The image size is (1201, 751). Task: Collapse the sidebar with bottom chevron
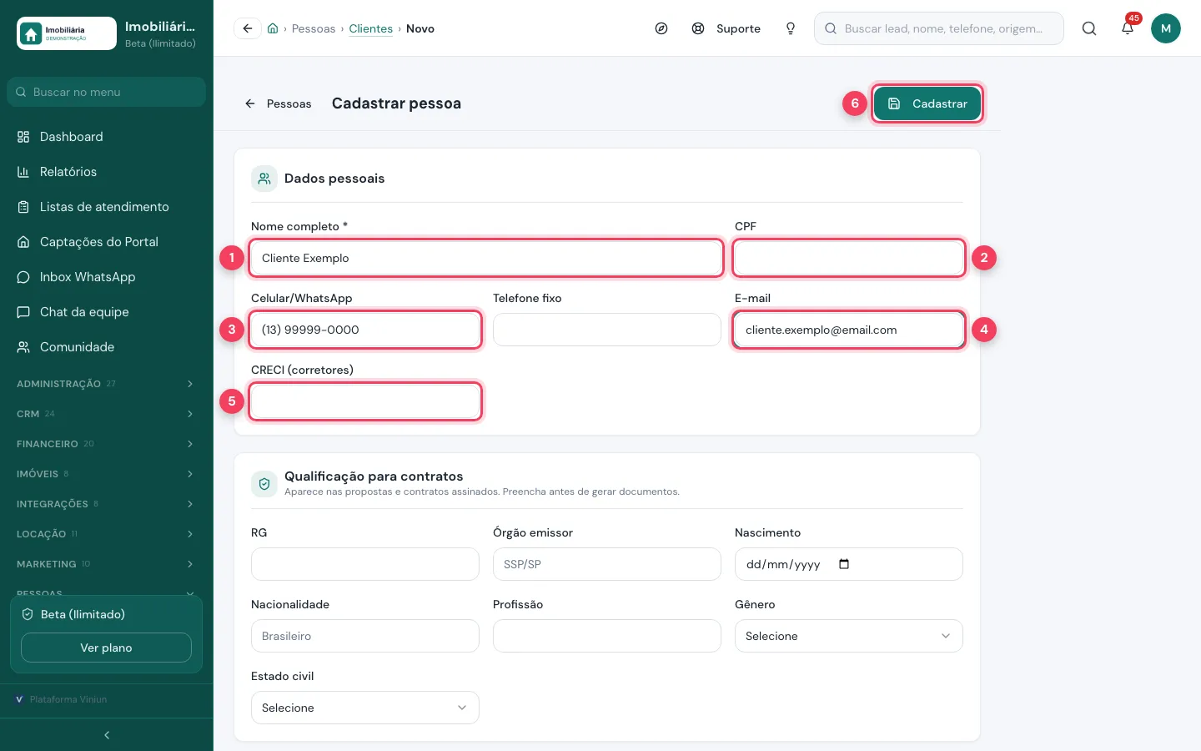coord(107,735)
